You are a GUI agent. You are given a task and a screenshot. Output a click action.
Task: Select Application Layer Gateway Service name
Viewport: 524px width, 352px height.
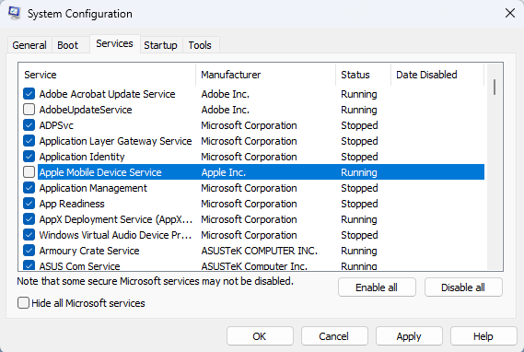(116, 141)
